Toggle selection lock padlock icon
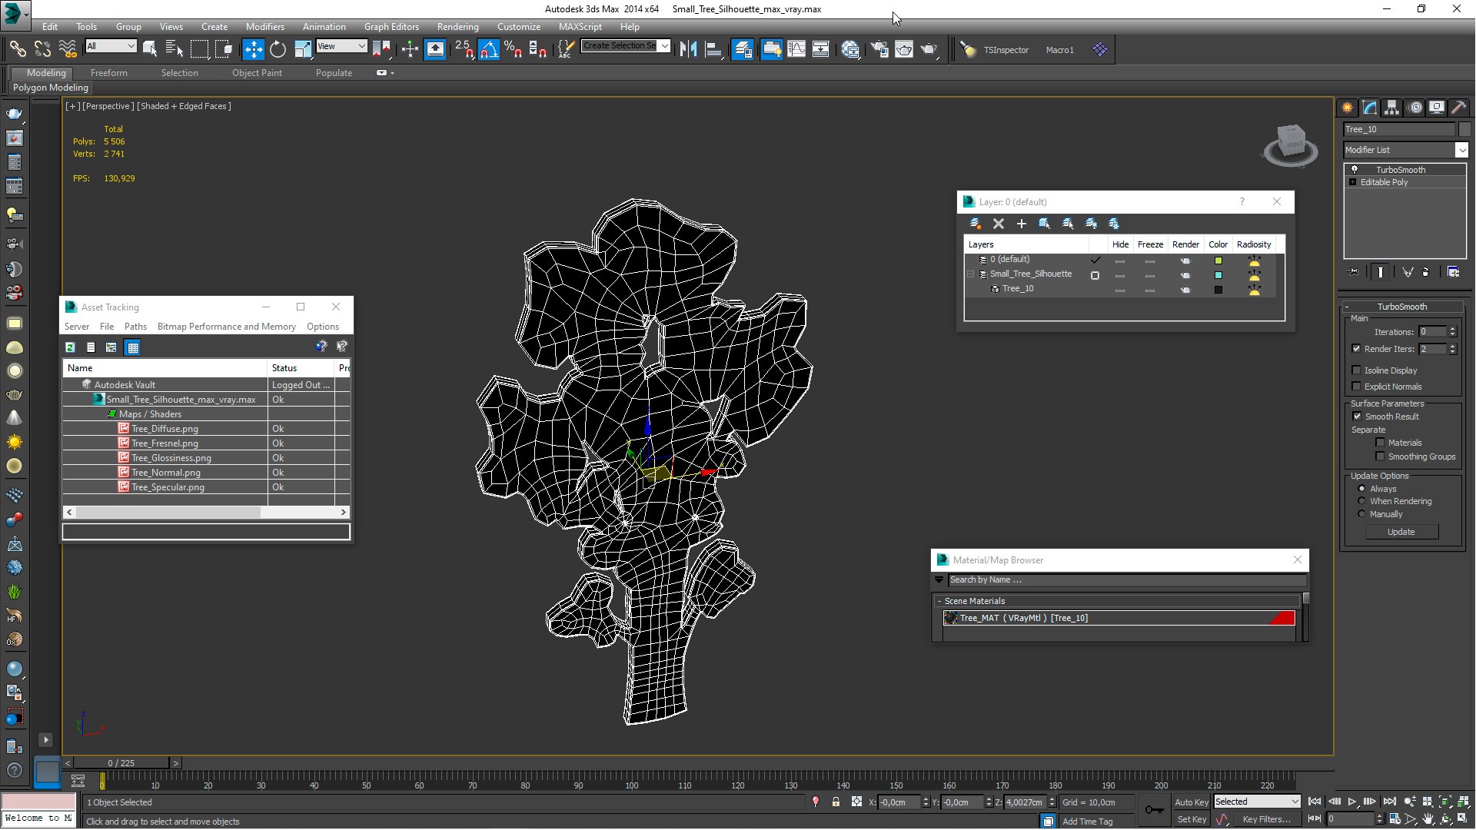Screen dimensions: 1476x830 pyautogui.click(x=836, y=802)
